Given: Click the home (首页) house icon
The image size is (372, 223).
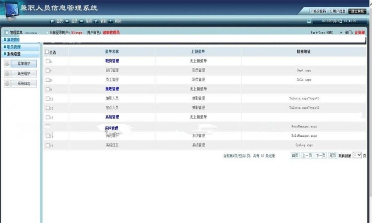Looking at the screenshot, I should pos(52,21).
